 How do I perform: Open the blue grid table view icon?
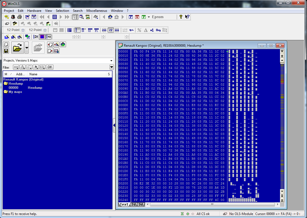tap(55, 17)
